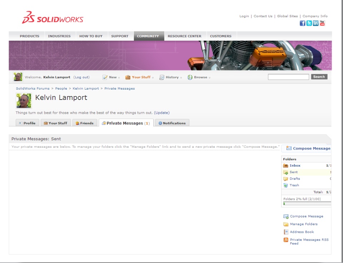Open SolidWorks Forums breadcrumb link

[33, 88]
